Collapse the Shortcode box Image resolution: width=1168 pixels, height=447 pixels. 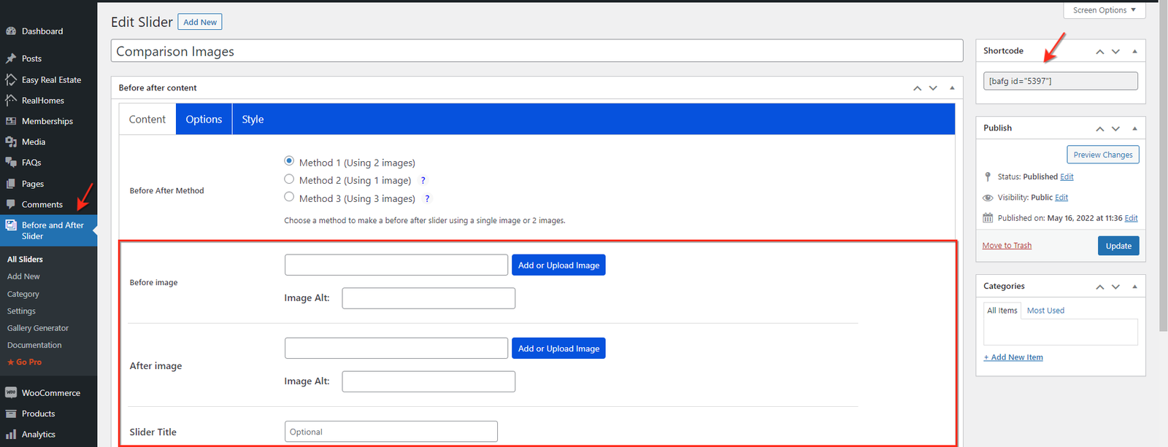[1134, 52]
